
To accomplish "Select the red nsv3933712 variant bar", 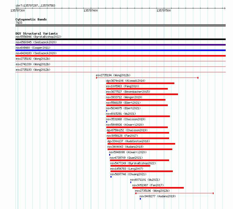I will [136, 100].
